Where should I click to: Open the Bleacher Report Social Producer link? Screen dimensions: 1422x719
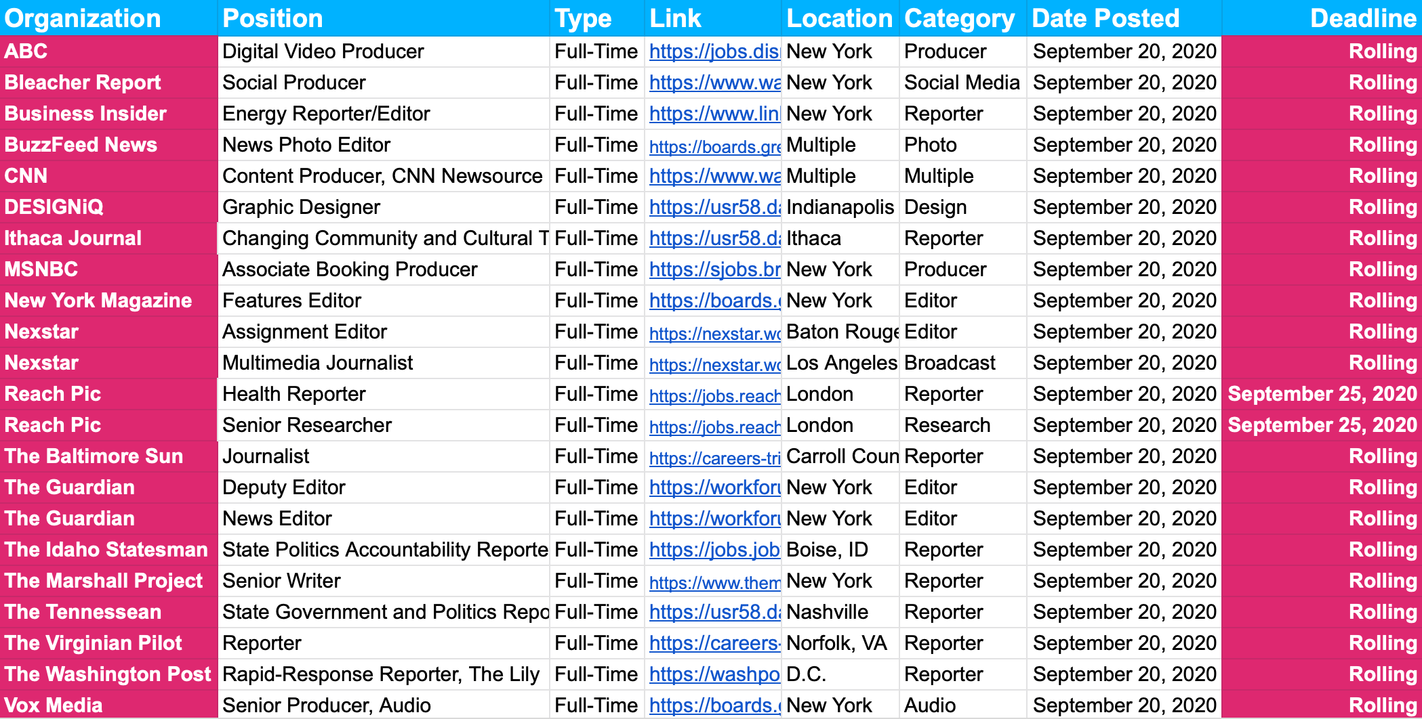(x=714, y=83)
